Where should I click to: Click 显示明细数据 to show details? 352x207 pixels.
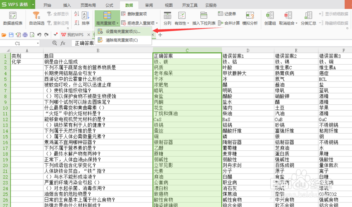[337, 14]
